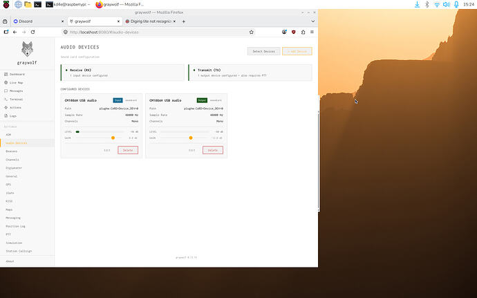The height and width of the screenshot is (298, 477).
Task: Launch the web browser globe icon in taskbar
Action: coord(18,4)
